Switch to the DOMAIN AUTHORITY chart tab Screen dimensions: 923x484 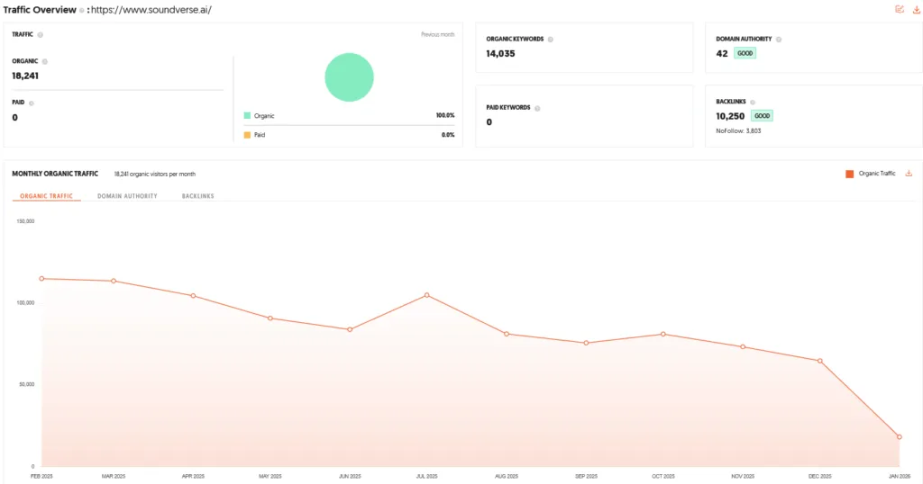(x=127, y=196)
